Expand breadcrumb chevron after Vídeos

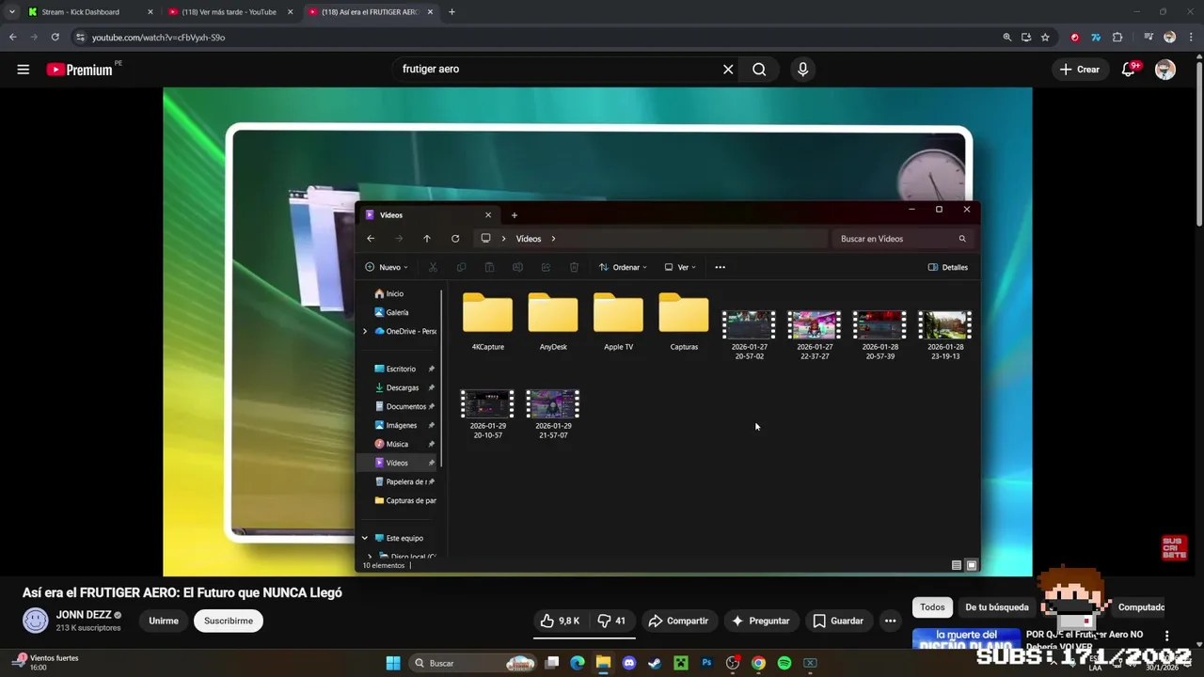click(x=553, y=239)
